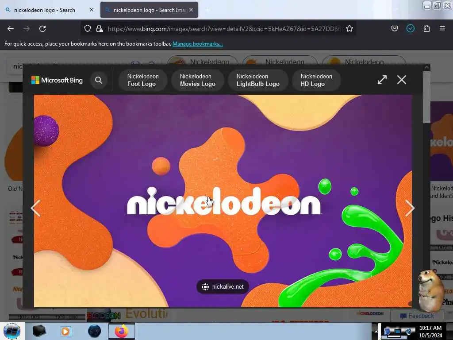This screenshot has height=340, width=453.
Task: Close the image detail viewer
Action: point(402,80)
